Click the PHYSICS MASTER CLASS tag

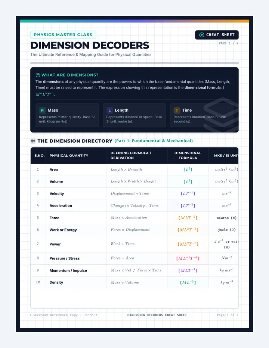[x=63, y=35]
